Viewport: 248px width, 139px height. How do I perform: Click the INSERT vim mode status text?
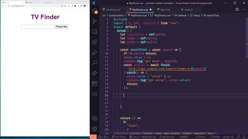[184, 137]
